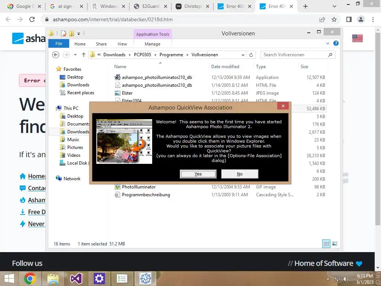Open Visual Studio from the taskbar
The height and width of the screenshot is (286, 381).
[76, 279]
